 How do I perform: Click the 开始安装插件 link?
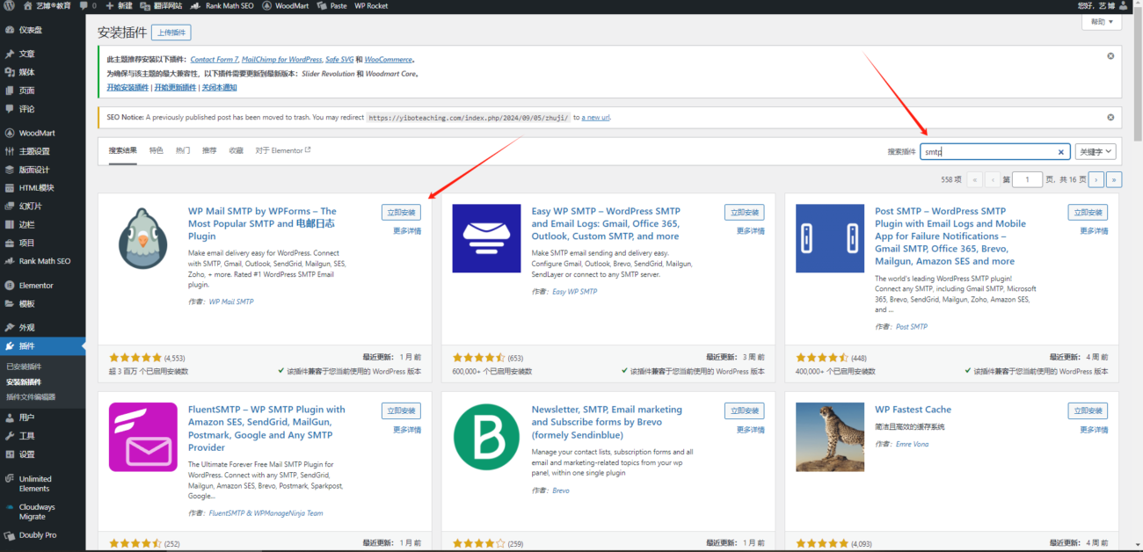(127, 88)
